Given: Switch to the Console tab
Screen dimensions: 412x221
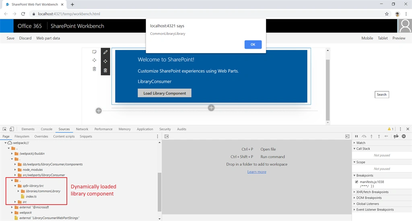Looking at the screenshot, I should [47, 129].
